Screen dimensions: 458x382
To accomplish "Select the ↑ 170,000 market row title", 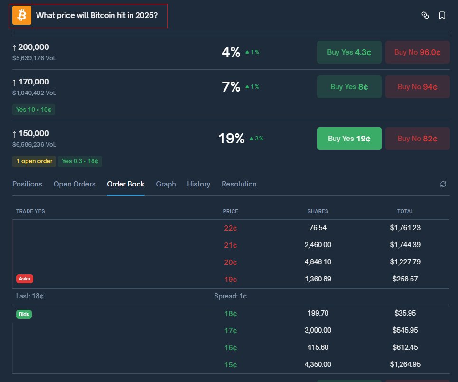I will tap(31, 82).
